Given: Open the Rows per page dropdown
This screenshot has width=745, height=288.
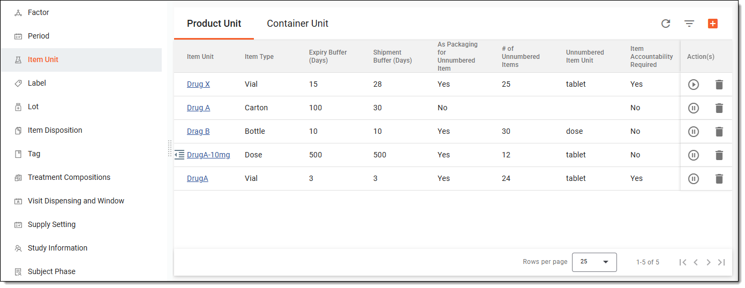Looking at the screenshot, I should click(x=595, y=262).
